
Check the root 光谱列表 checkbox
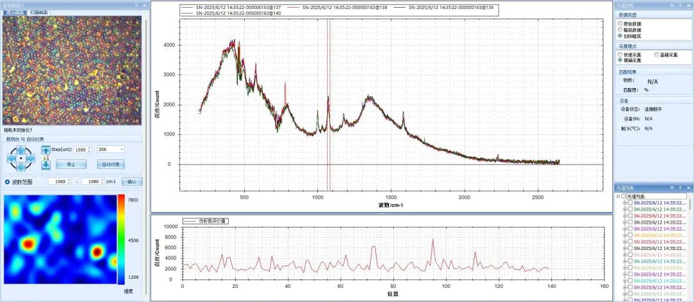coord(623,196)
